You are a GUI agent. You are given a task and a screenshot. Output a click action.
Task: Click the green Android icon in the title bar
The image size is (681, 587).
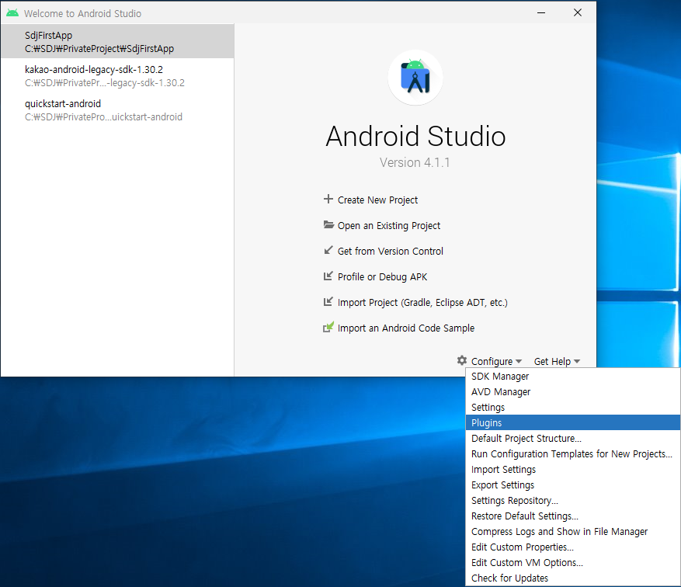tap(12, 13)
